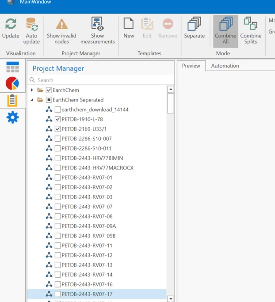This screenshot has width=275, height=302.
Task: Click node icon of PETDB-2443-HRV77BIMIN
Action: pyautogui.click(x=49, y=158)
